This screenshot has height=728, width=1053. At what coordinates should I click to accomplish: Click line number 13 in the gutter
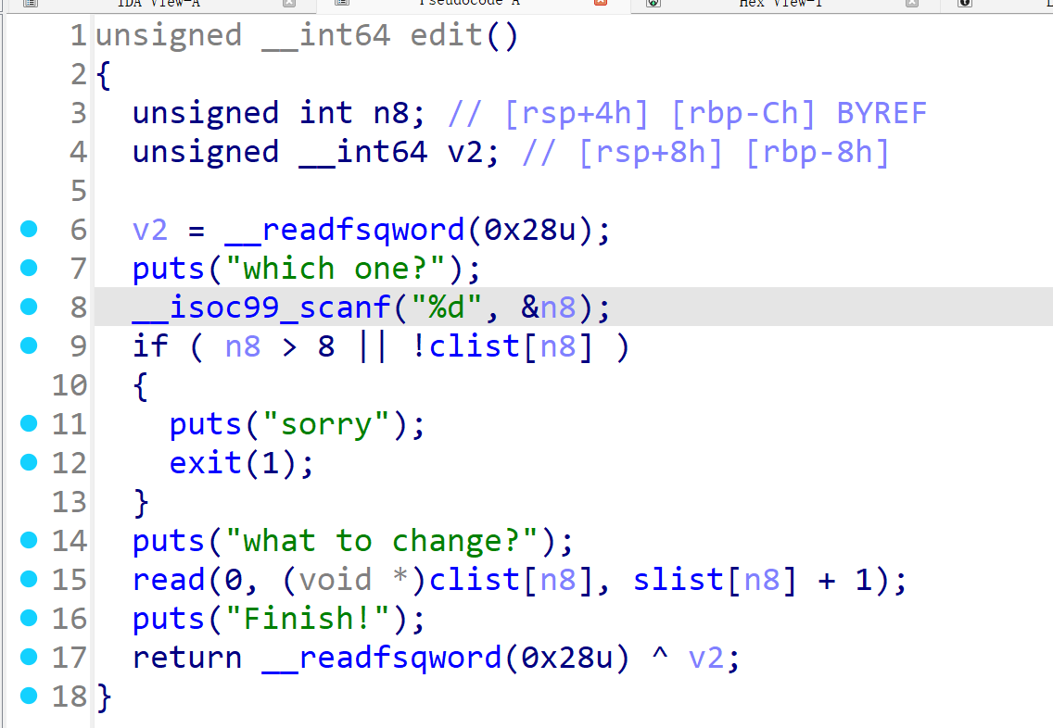pyautogui.click(x=69, y=502)
